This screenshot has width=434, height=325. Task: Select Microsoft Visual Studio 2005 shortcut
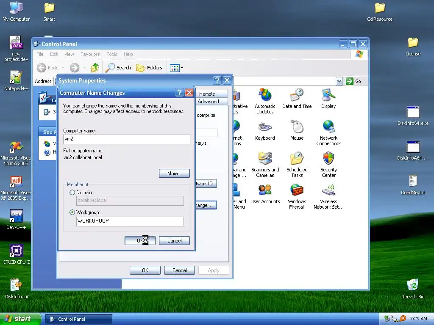click(x=16, y=153)
